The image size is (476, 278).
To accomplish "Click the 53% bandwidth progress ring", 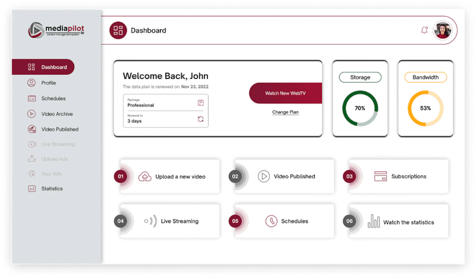I will (x=425, y=108).
